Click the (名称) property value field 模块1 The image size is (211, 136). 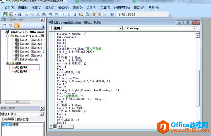click(28, 124)
